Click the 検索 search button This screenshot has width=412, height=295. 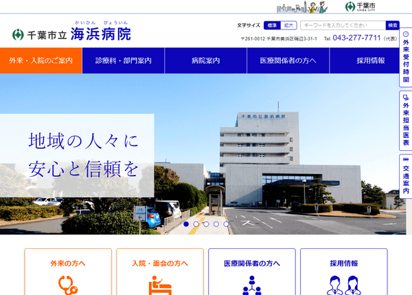coord(392,25)
